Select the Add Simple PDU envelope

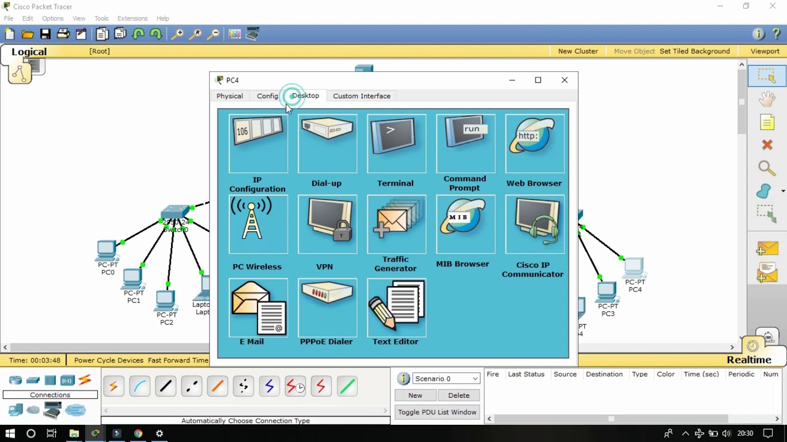(x=767, y=249)
